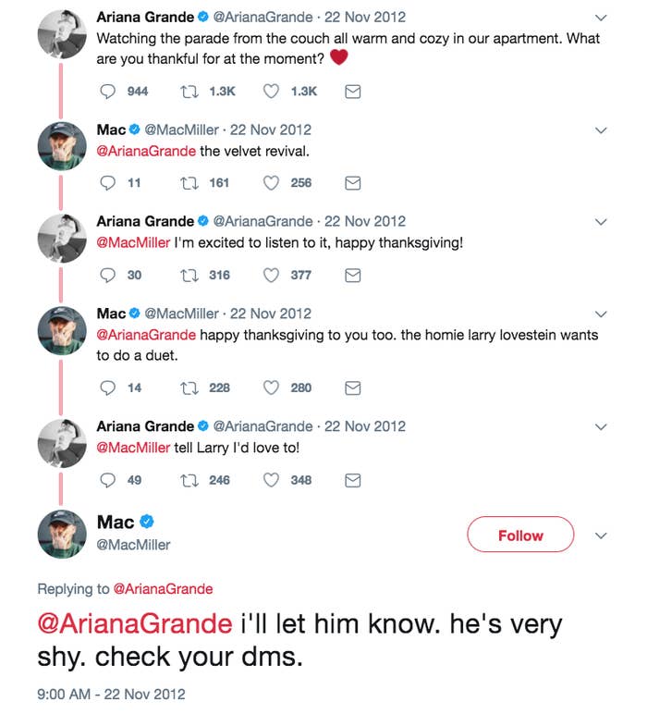The width and height of the screenshot is (647, 714).
Task: Retweet Ariana's tweet with 1.3K retweets
Action: pyautogui.click(x=190, y=91)
